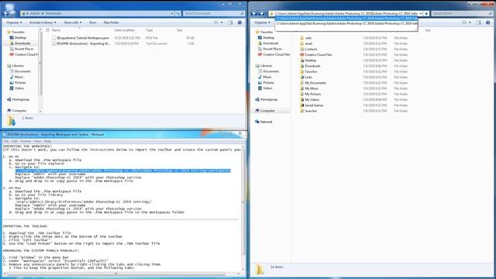
Task: Open view options arrow in Admin folder window
Action: point(470,22)
